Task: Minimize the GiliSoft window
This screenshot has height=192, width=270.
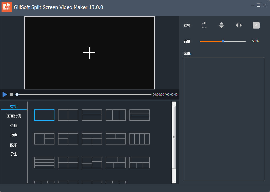Action: [x=253, y=5]
